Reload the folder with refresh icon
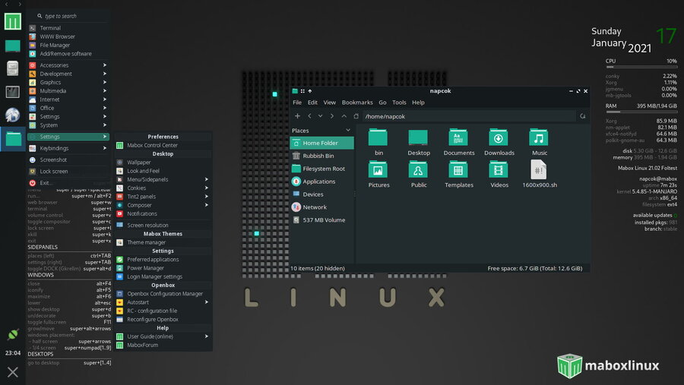The image size is (684, 385). click(x=583, y=116)
